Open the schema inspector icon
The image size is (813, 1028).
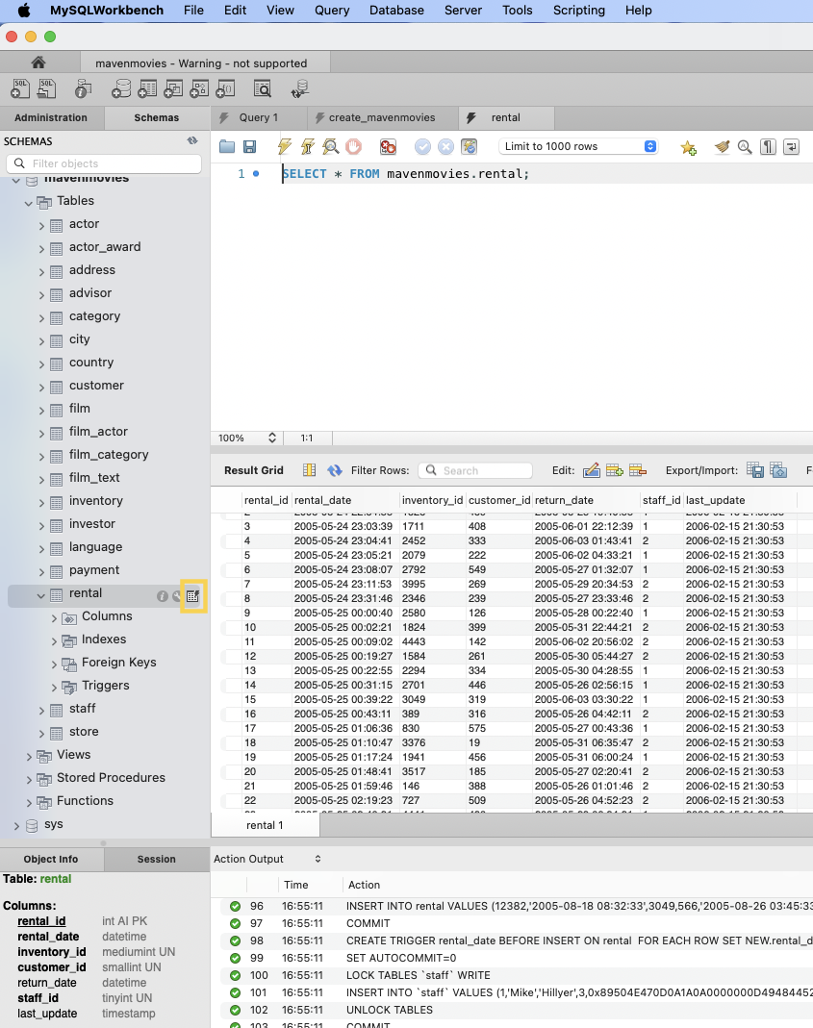coord(83,88)
